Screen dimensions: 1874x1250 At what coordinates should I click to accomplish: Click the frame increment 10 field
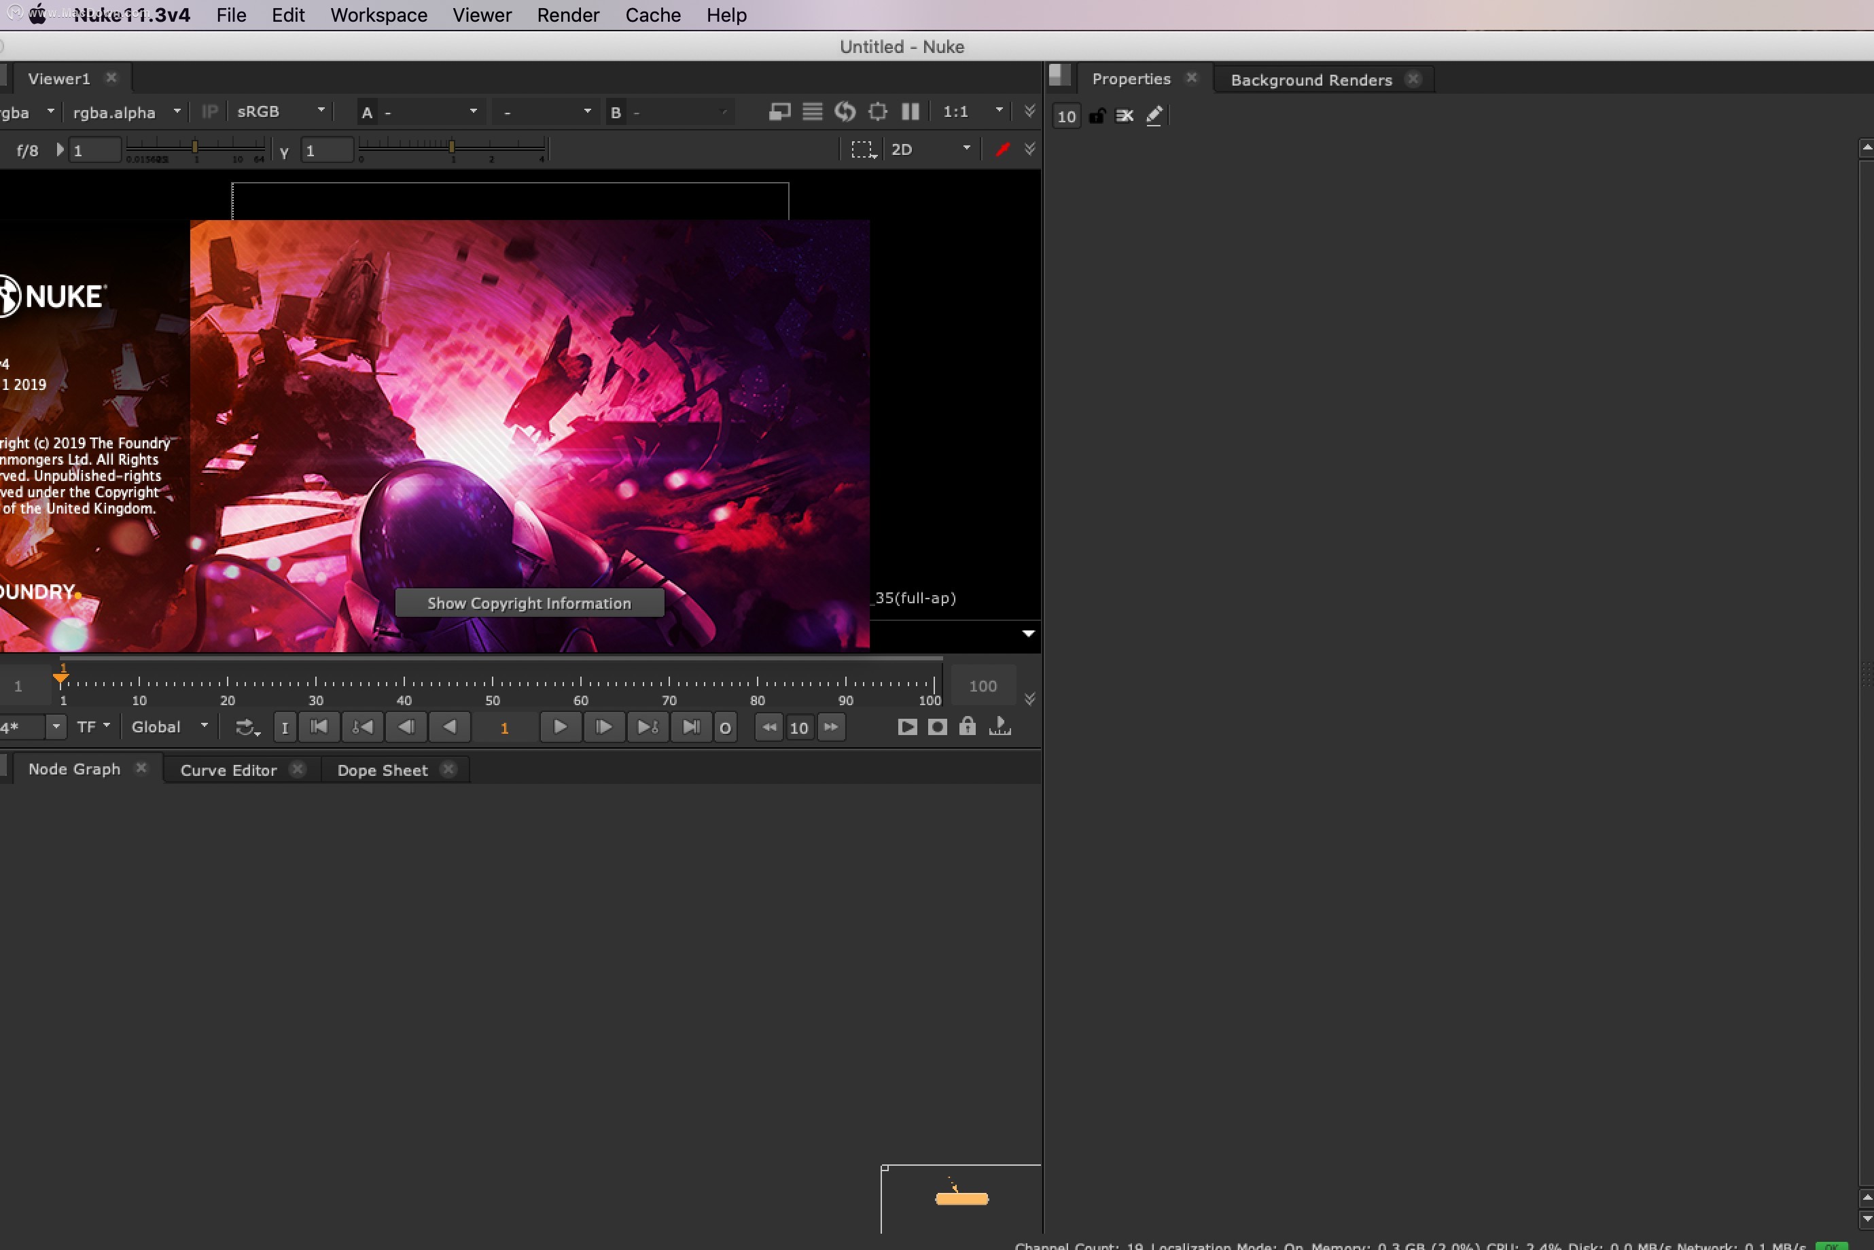pos(798,728)
